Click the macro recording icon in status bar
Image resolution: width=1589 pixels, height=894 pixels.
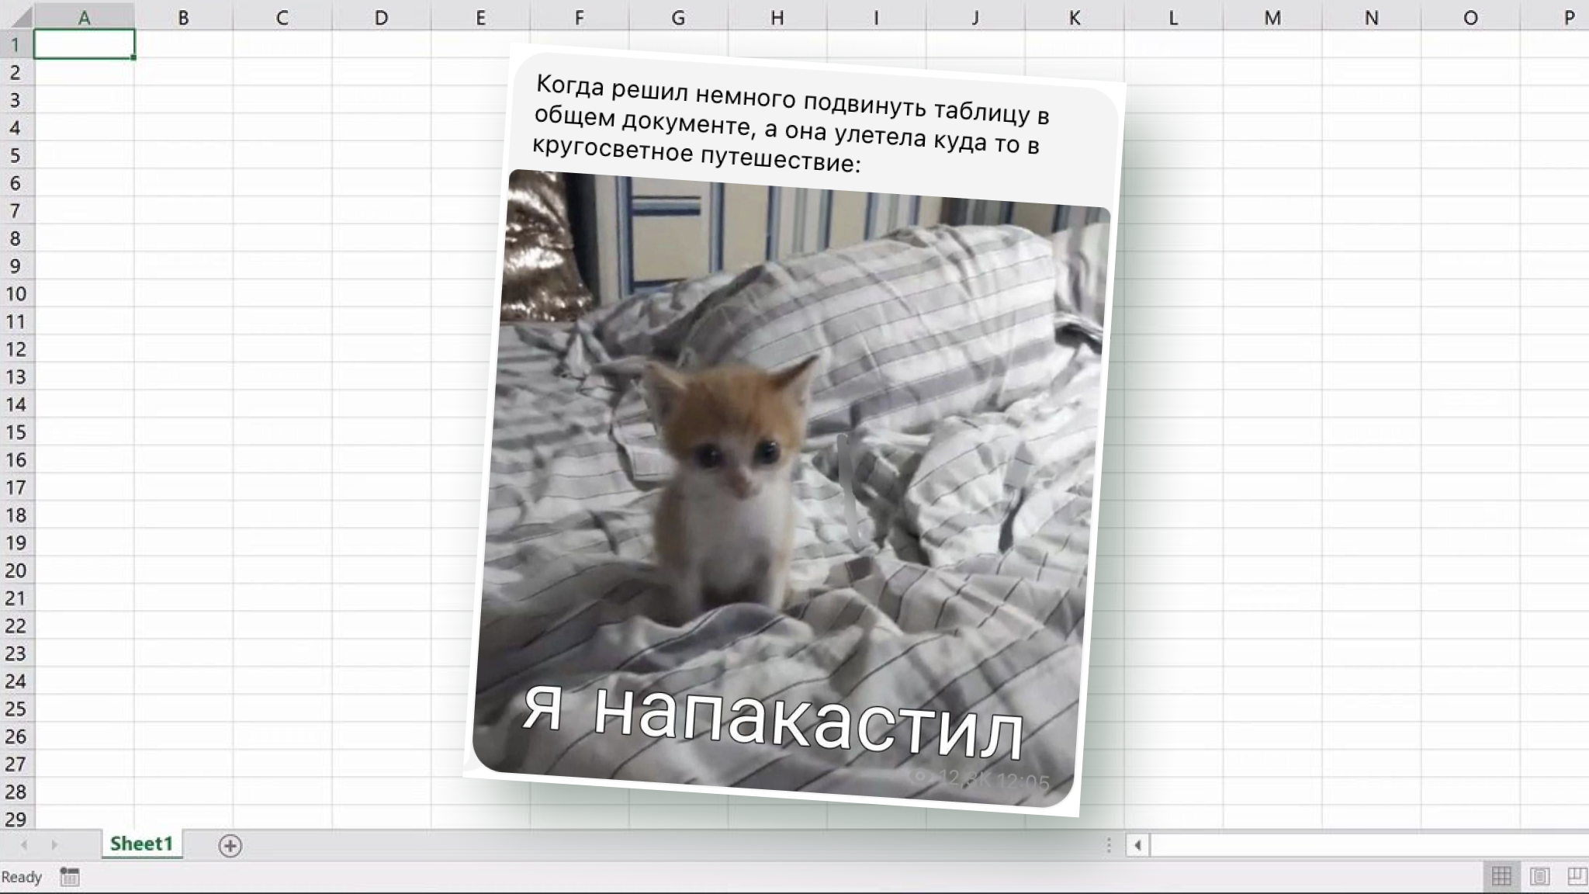tap(70, 877)
